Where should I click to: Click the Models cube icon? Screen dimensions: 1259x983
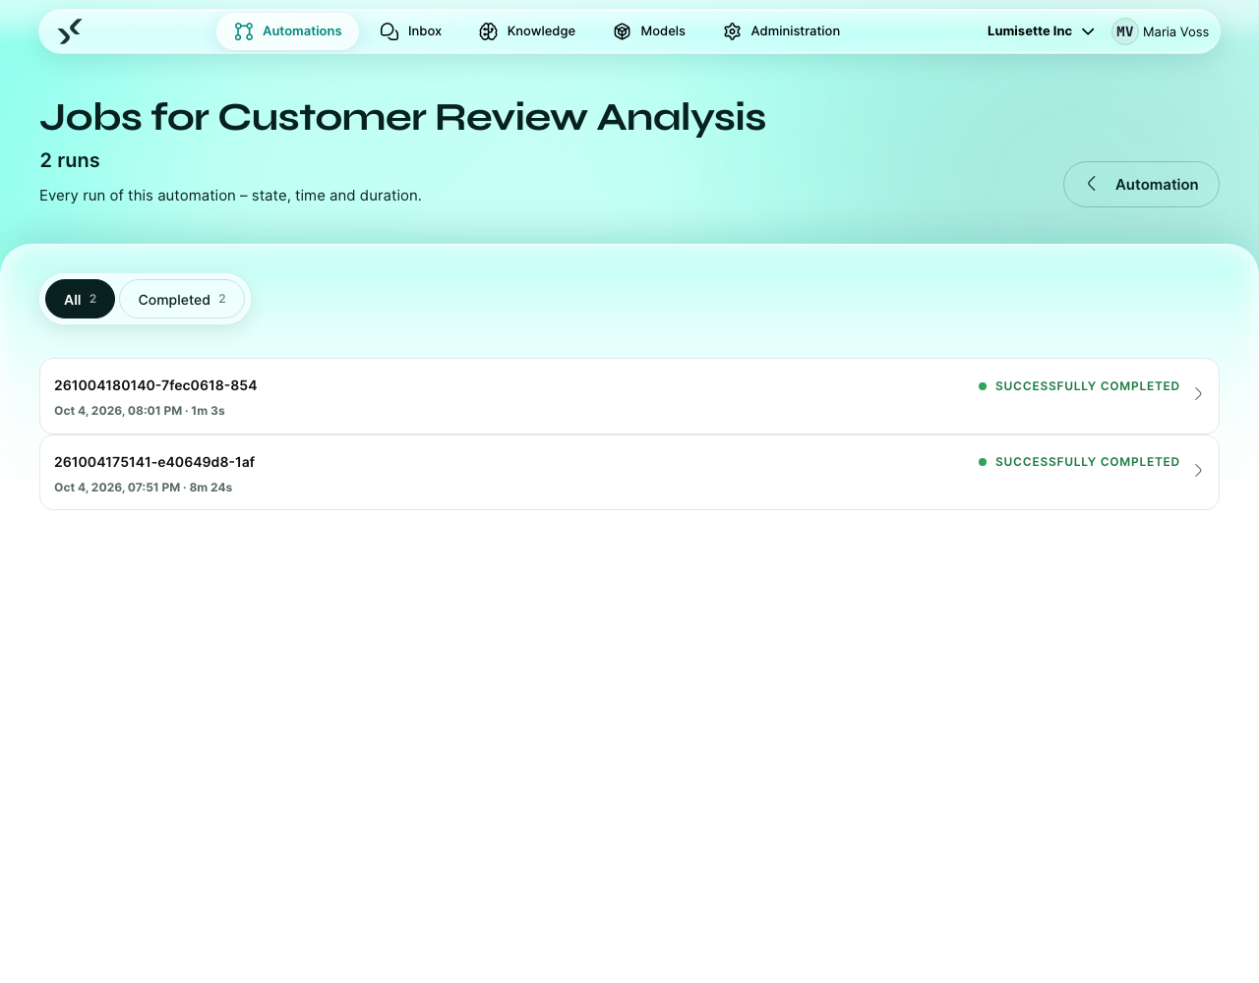pyautogui.click(x=622, y=31)
